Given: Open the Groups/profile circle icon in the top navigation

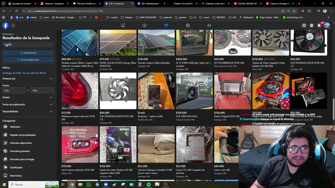Looking at the screenshot, I should 188,25.
